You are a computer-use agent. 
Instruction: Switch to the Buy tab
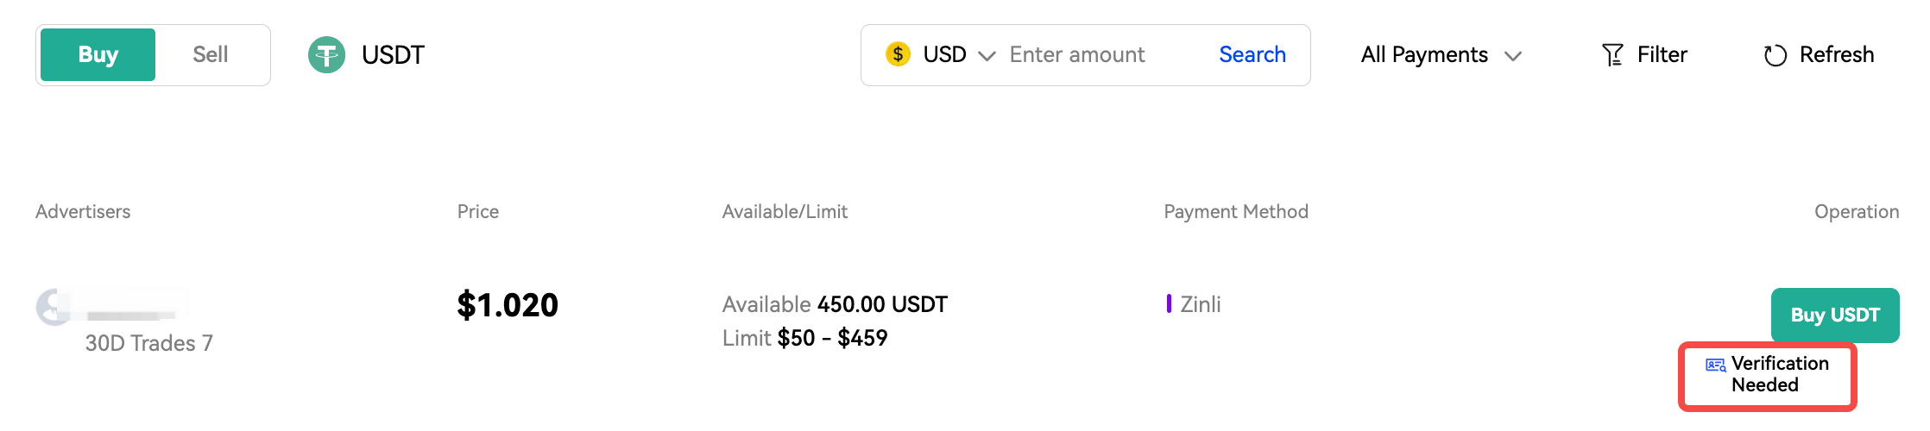click(98, 55)
